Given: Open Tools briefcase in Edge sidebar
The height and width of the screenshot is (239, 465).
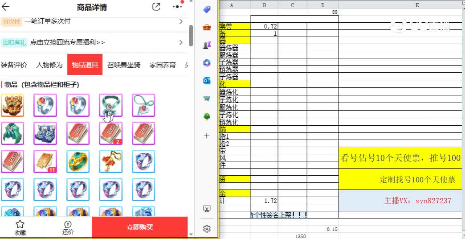Looking at the screenshot, I should point(207,28).
